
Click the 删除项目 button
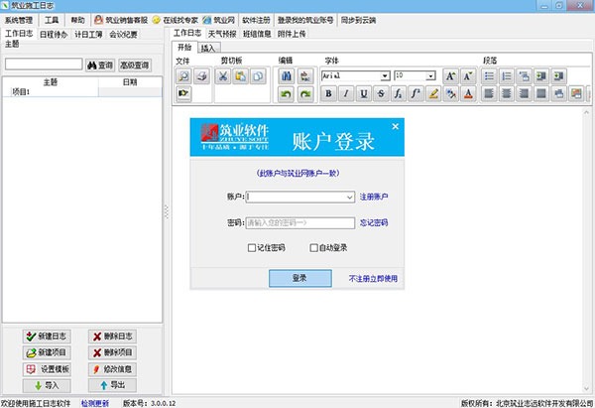point(112,353)
